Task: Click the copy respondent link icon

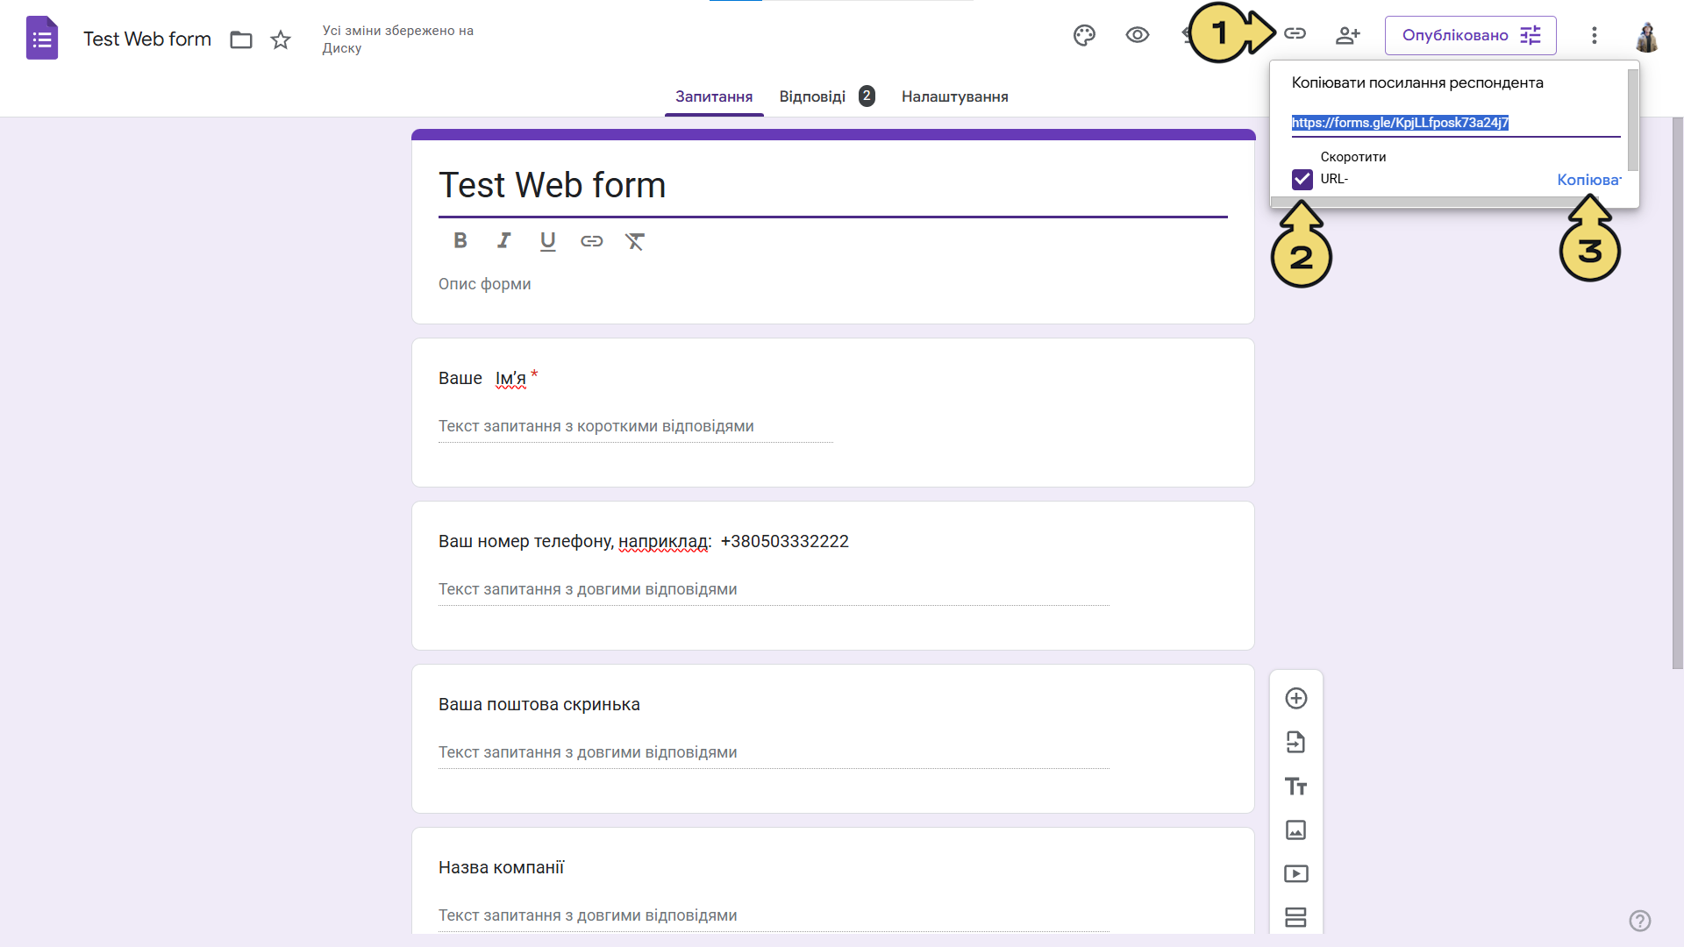Action: point(1295,34)
